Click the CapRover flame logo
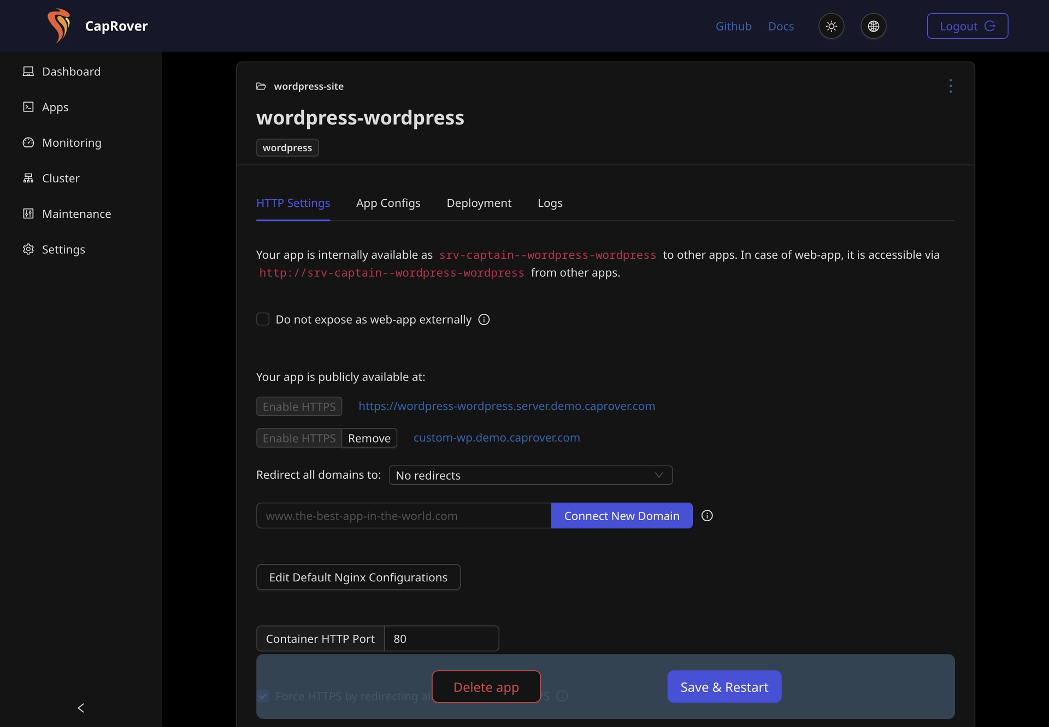Viewport: 1049px width, 727px height. pyautogui.click(x=59, y=26)
